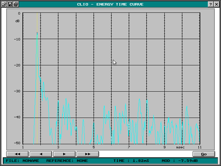Jump cursor fast forward with double-right arrow
The height and width of the screenshot is (166, 221).
[88, 154]
